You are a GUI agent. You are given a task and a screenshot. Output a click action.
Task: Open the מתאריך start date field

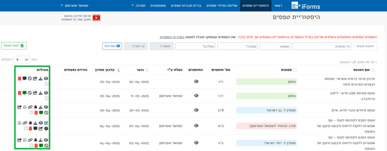[x=161, y=46]
